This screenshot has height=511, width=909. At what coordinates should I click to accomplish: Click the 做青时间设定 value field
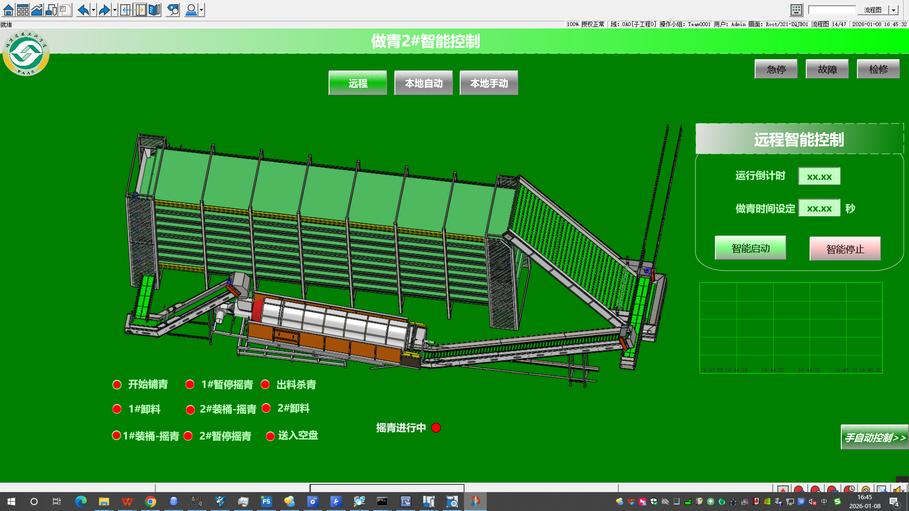coord(819,208)
